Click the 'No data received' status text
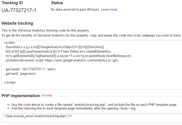Screen dimensions: 182x125 75,9
